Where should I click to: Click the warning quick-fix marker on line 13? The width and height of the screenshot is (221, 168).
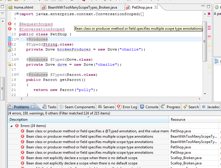click(10, 49)
